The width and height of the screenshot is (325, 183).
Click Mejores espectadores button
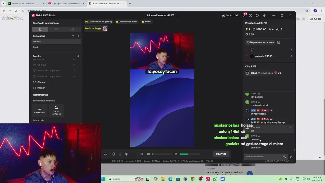(x=260, y=42)
